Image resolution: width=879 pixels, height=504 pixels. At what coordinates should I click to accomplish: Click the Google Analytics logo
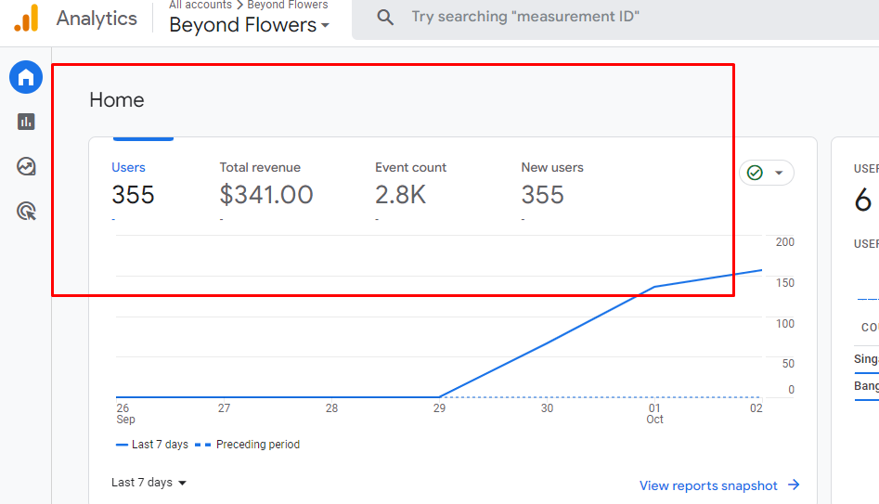click(x=26, y=18)
